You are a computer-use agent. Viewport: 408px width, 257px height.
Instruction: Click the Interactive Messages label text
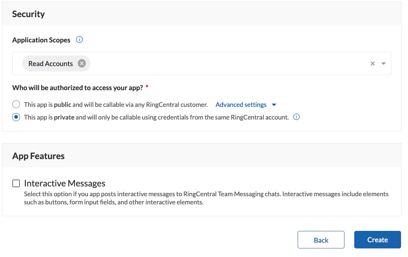point(65,184)
